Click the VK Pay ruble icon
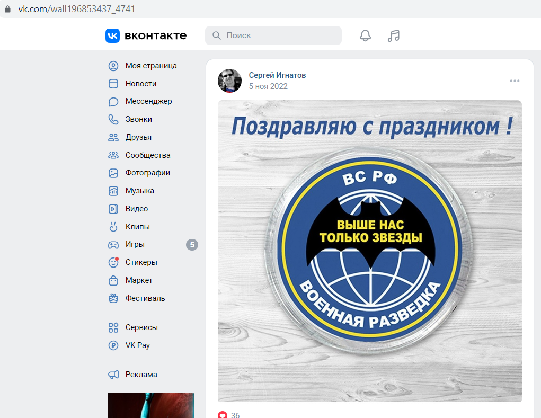 click(x=113, y=345)
